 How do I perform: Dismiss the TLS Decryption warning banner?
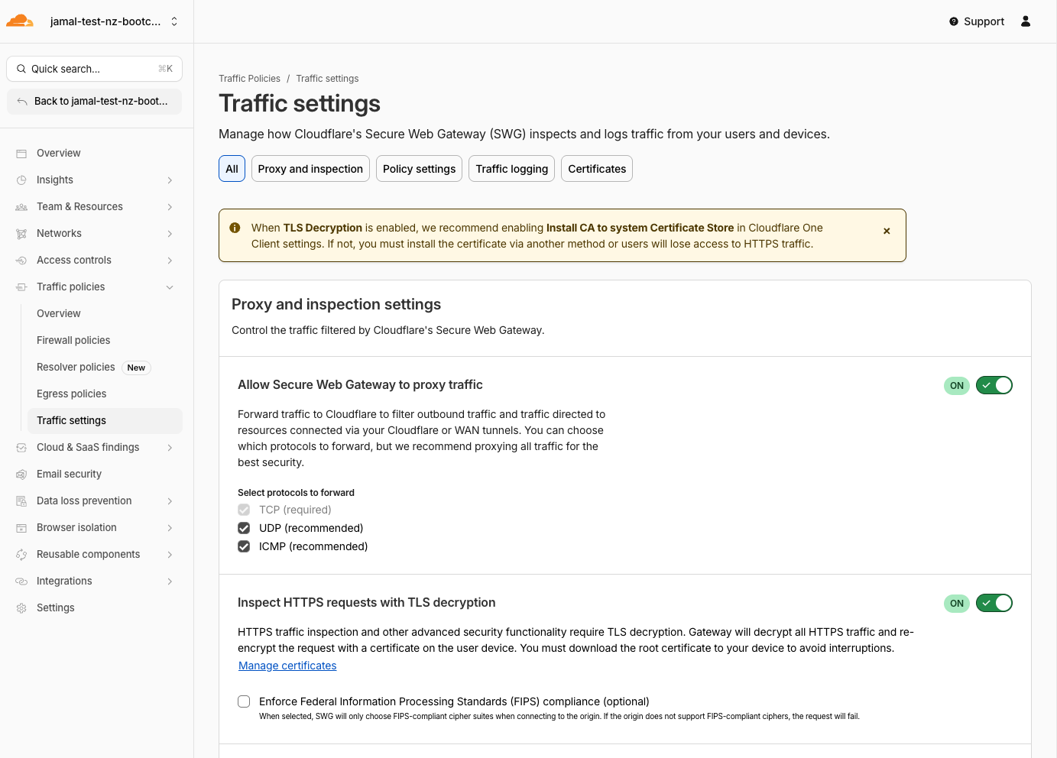click(887, 231)
